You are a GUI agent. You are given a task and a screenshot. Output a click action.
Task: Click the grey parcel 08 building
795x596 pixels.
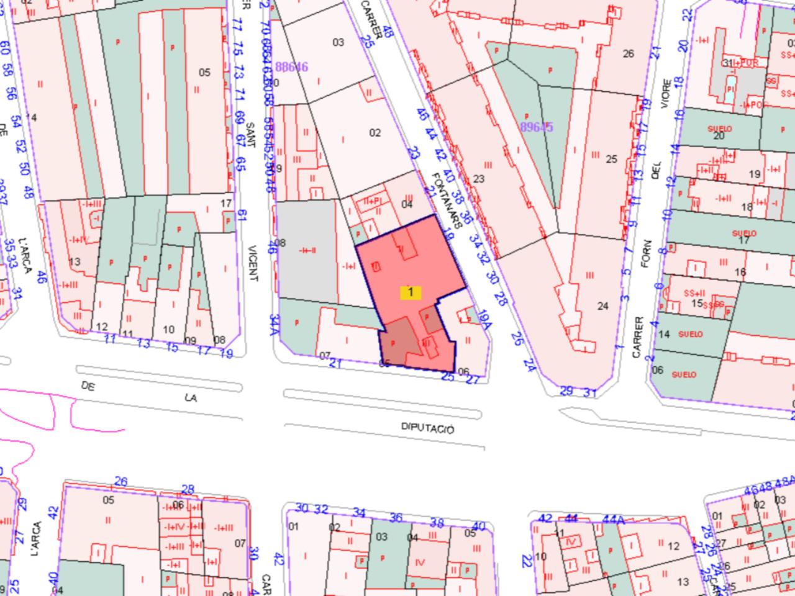(x=304, y=248)
